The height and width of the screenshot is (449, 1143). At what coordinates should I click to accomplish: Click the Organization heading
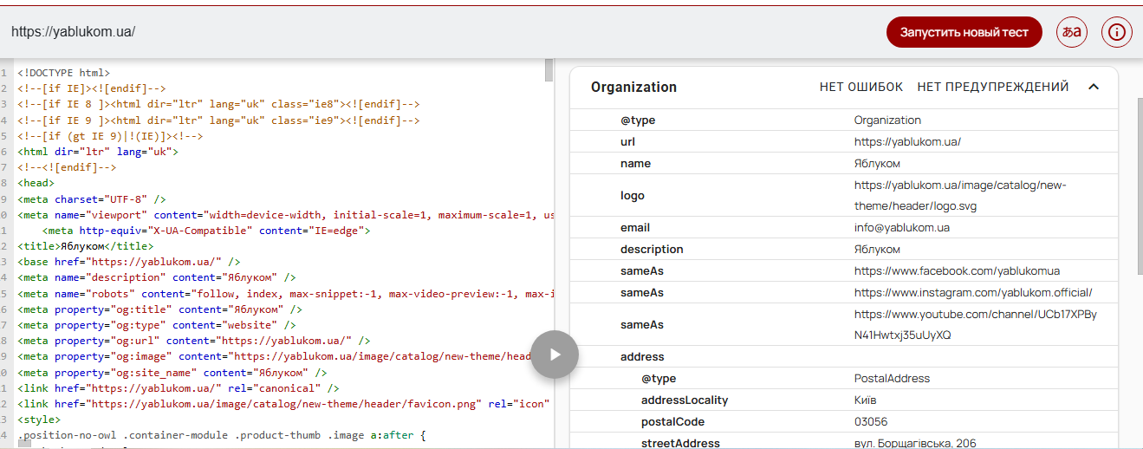(x=633, y=87)
